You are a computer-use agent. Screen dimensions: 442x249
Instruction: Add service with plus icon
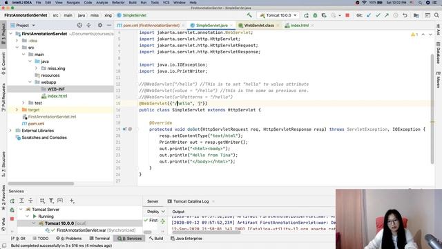72,201
